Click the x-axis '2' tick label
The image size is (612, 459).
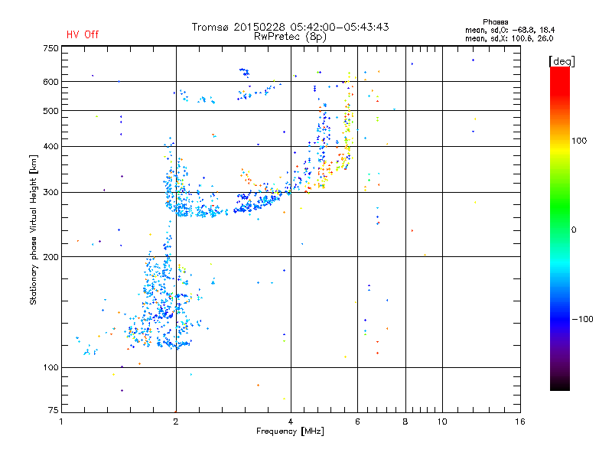pos(176,422)
